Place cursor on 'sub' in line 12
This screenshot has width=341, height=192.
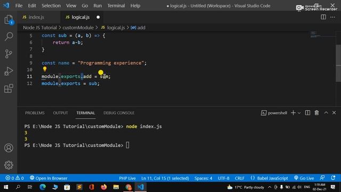pos(93,83)
